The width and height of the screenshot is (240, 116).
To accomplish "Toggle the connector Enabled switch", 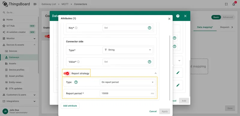I will click(47, 36).
